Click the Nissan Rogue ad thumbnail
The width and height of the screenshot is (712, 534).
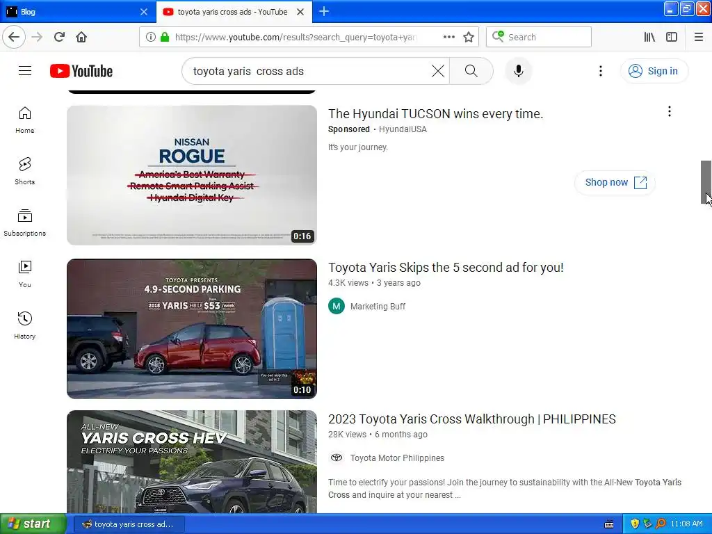pos(192,175)
